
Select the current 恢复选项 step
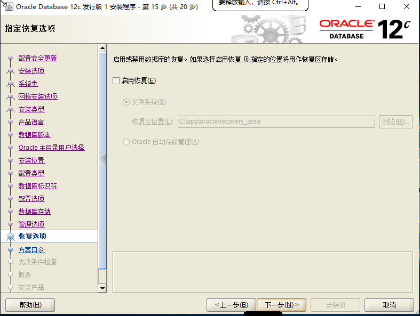32,236
